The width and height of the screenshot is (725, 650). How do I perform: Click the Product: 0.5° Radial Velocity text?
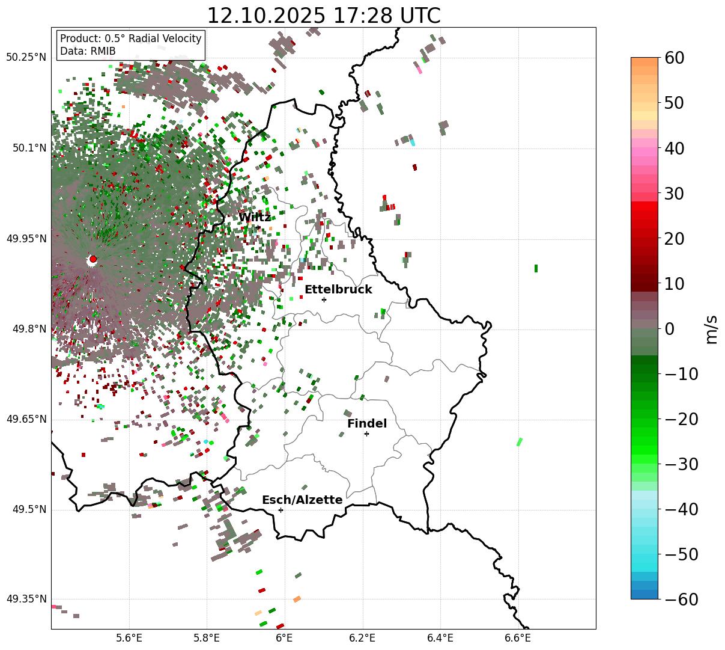coord(131,38)
